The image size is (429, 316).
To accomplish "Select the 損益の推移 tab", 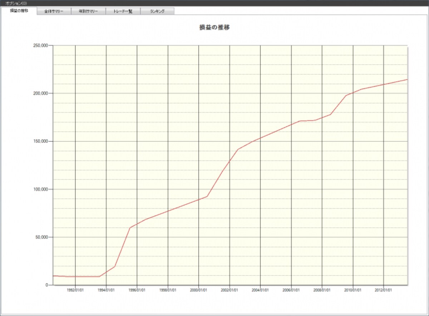I will (19, 11).
